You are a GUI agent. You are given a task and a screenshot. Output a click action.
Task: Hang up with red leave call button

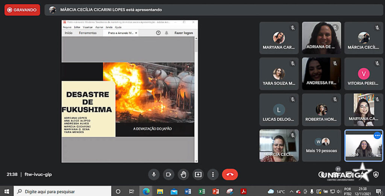point(230,174)
